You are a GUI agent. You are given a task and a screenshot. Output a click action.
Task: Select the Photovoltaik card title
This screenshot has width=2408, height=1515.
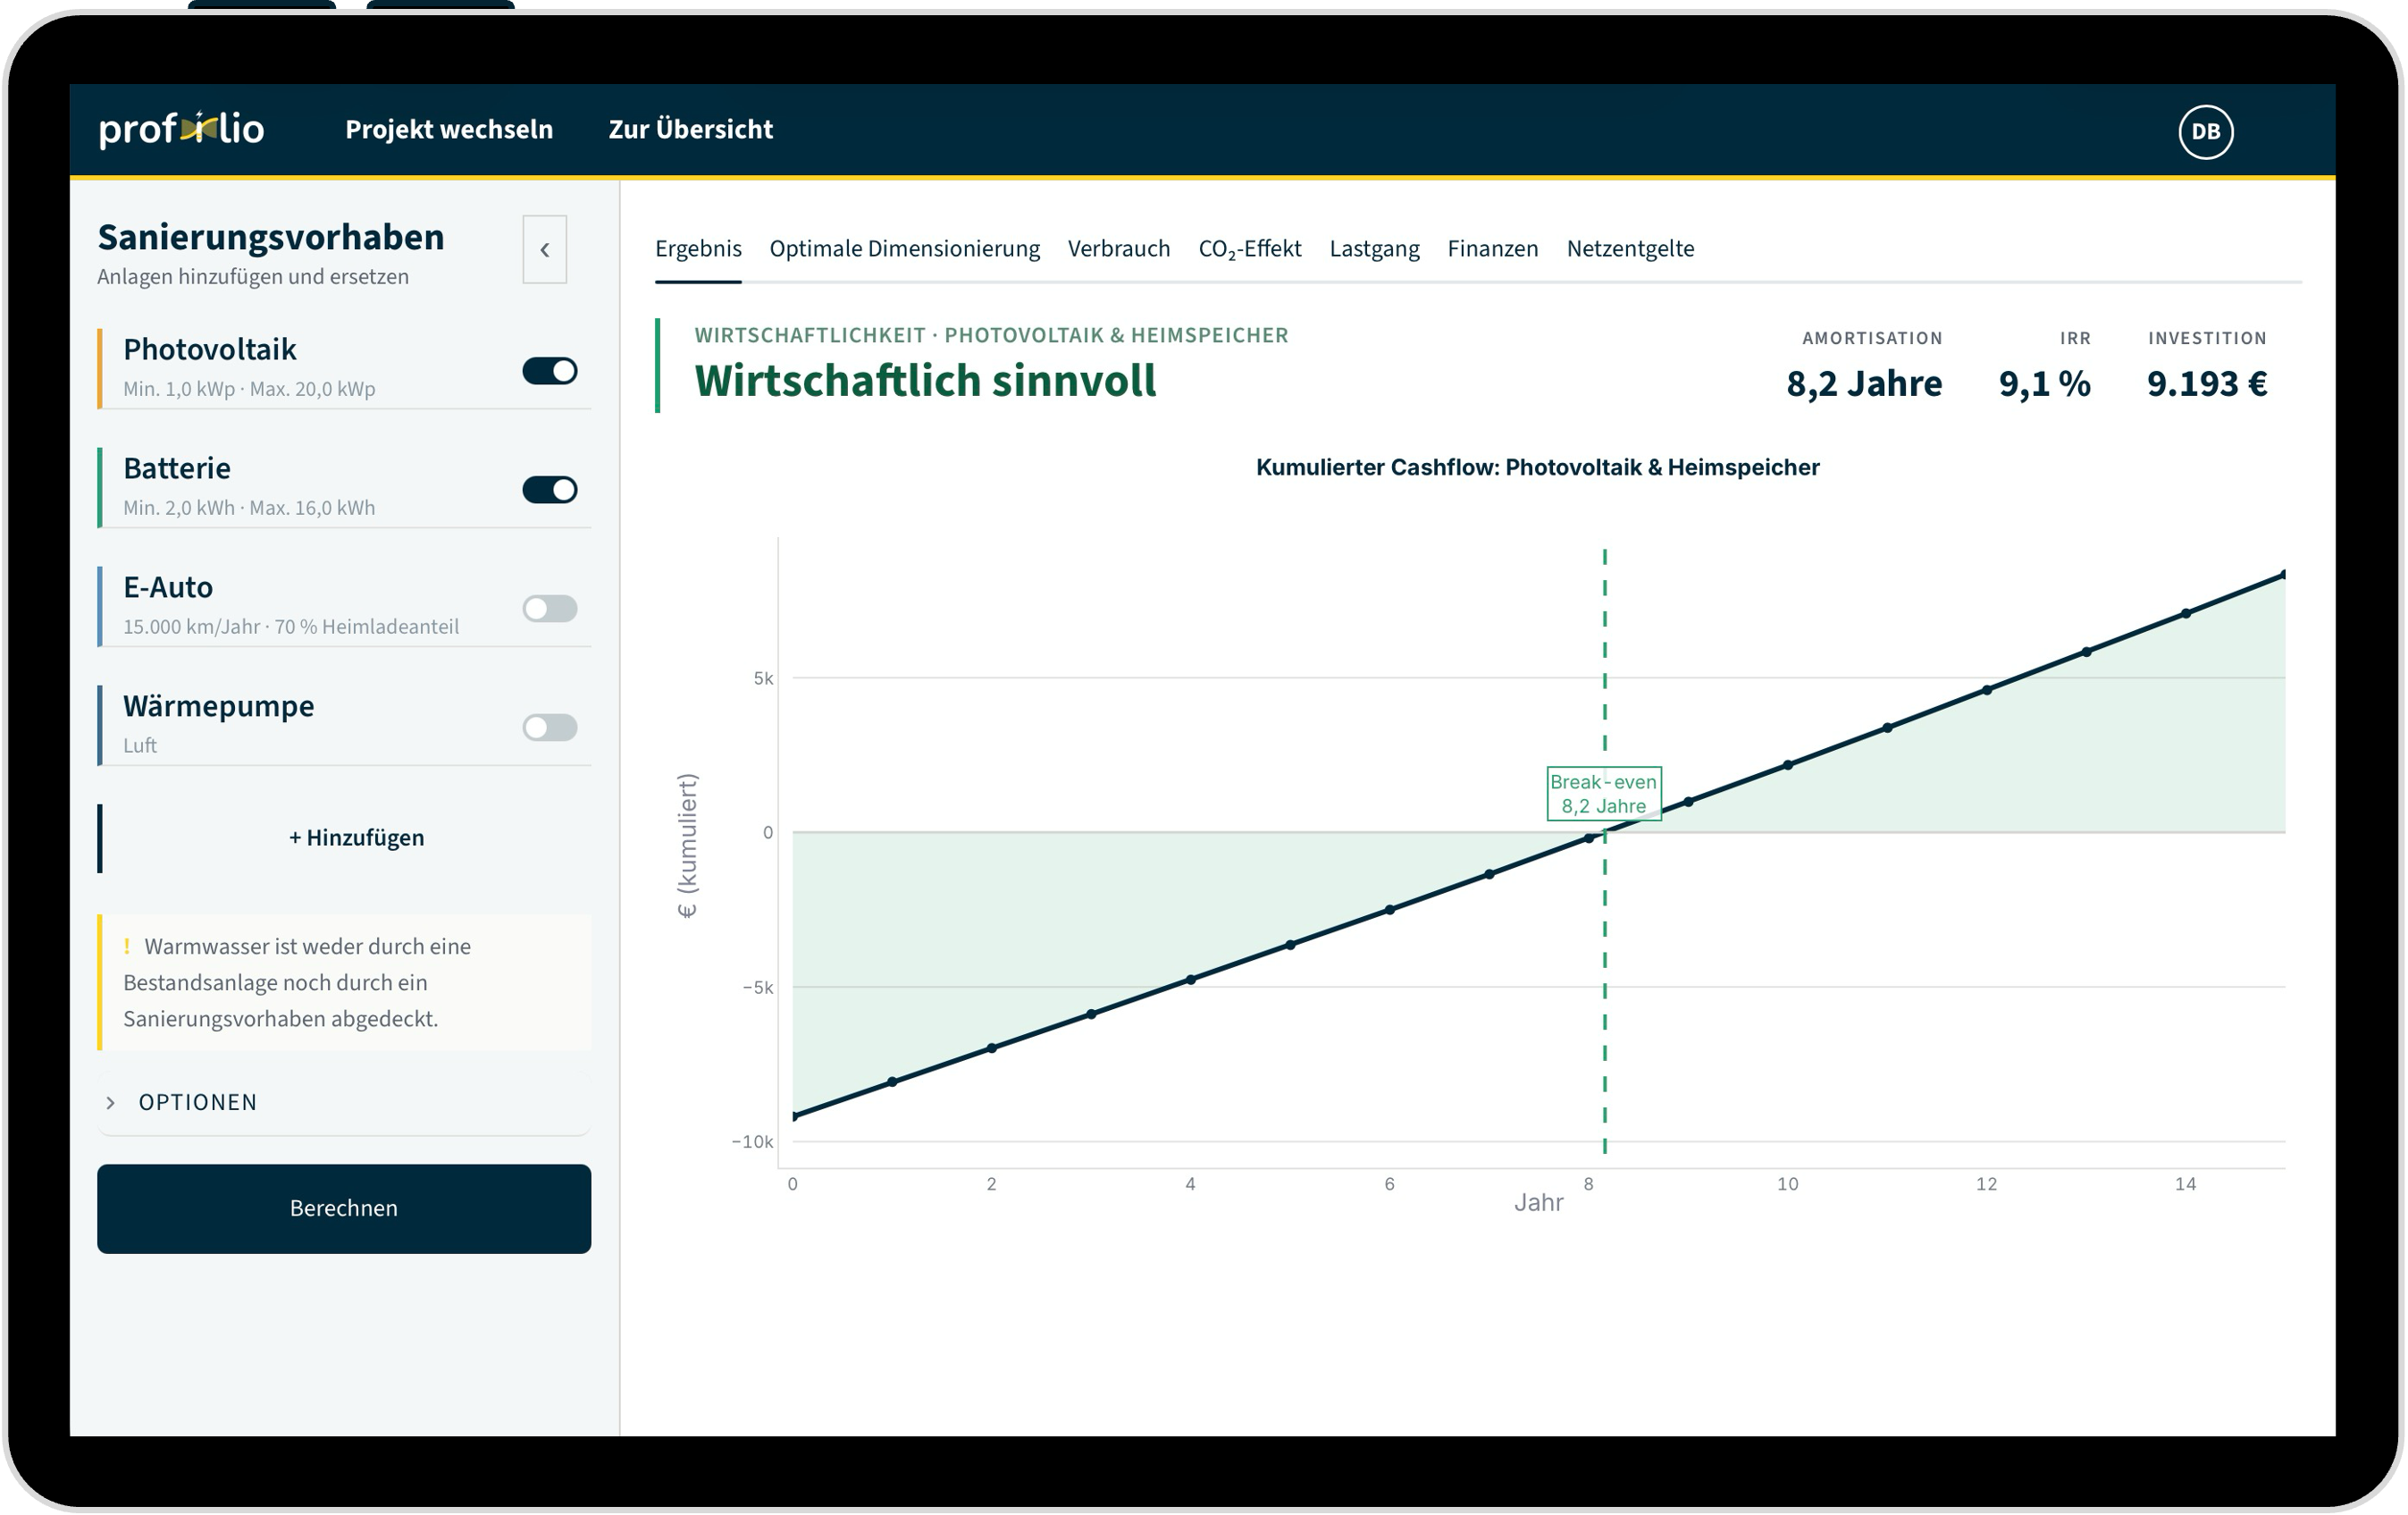[210, 349]
